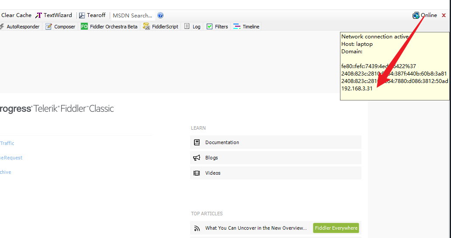Click the Videos film icon
The height and width of the screenshot is (238, 451).
point(197,173)
